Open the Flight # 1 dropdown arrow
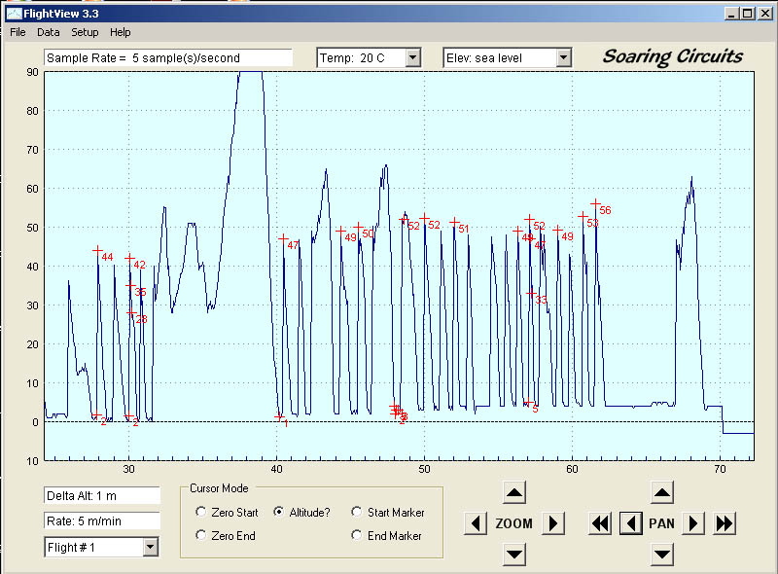 click(150, 547)
